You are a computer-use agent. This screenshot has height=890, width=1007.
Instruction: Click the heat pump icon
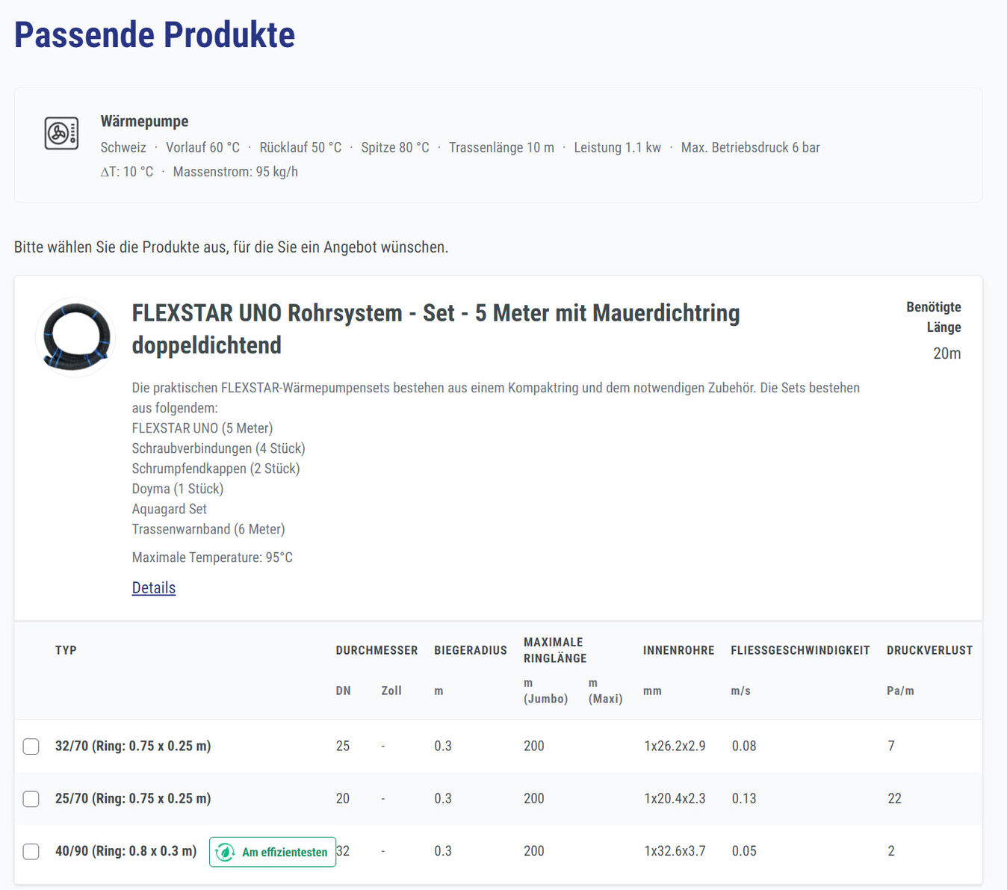[x=61, y=134]
